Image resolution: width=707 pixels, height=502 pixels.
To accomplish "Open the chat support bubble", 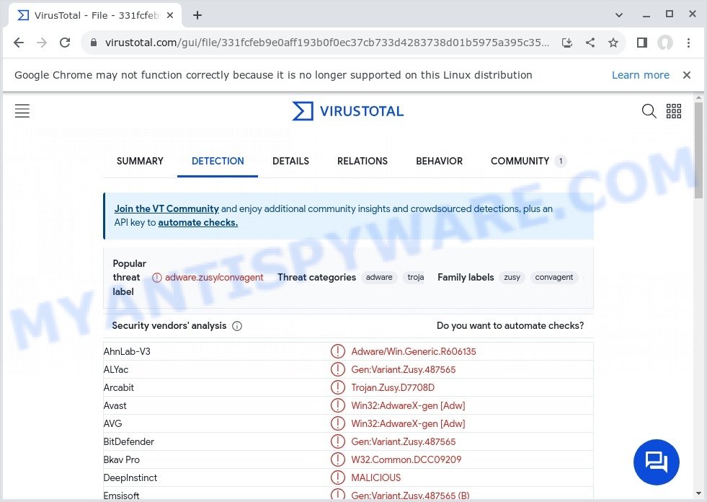I will 656,462.
